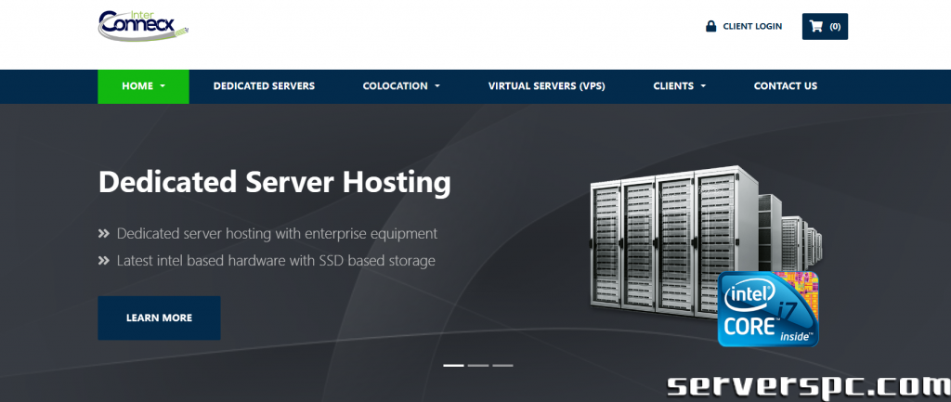Expand the Colocation dropdown menu
This screenshot has width=951, height=402.
coord(401,86)
